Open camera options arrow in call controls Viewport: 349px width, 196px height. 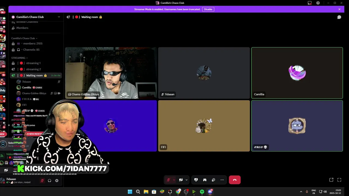[x=186, y=180]
